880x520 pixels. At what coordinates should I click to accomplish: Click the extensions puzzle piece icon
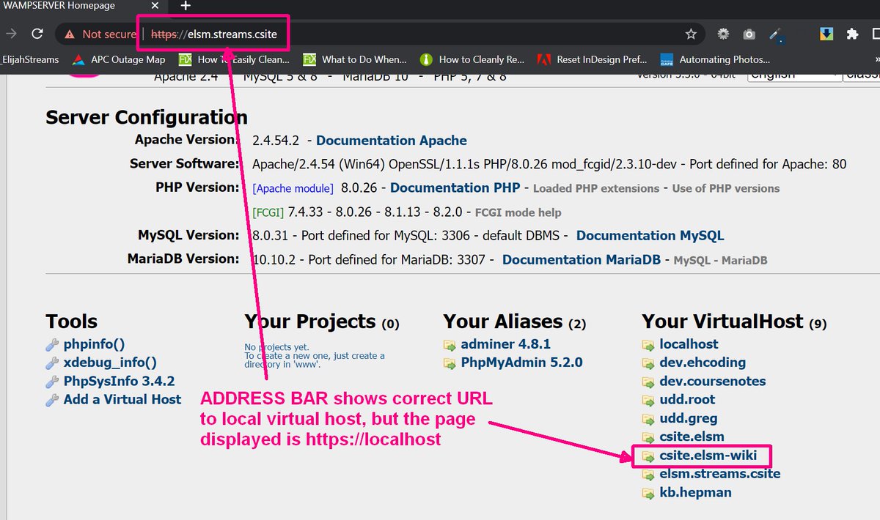(853, 33)
